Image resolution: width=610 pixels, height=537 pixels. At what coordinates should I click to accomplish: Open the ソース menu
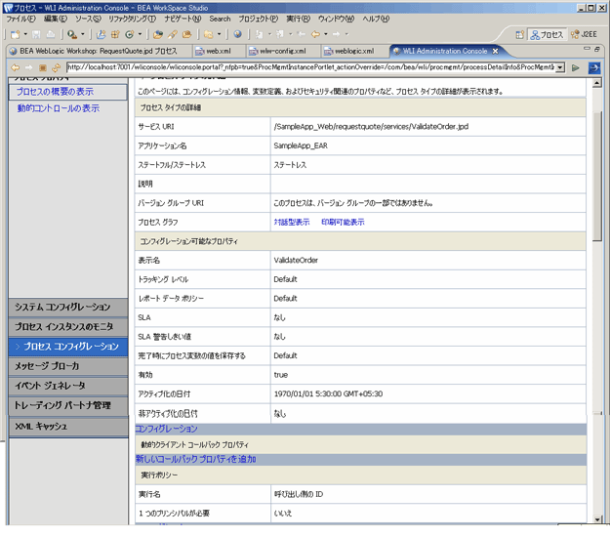pos(88,19)
